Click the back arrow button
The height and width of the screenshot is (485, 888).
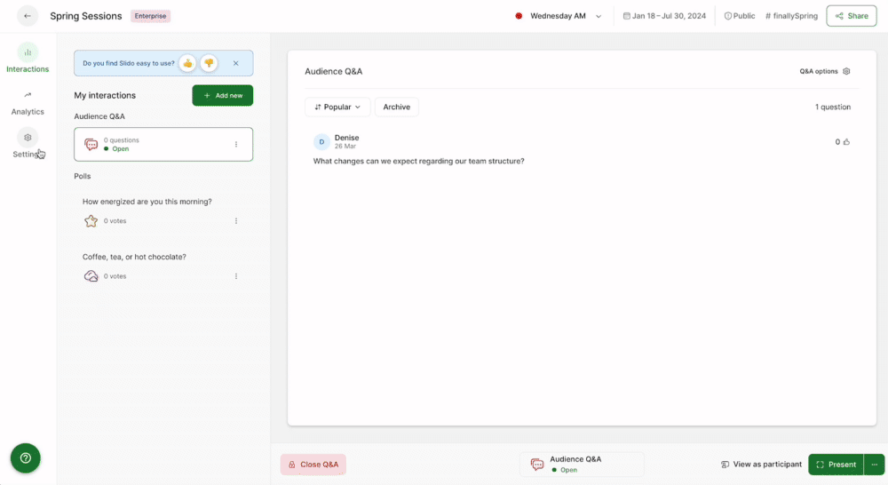pyautogui.click(x=28, y=16)
